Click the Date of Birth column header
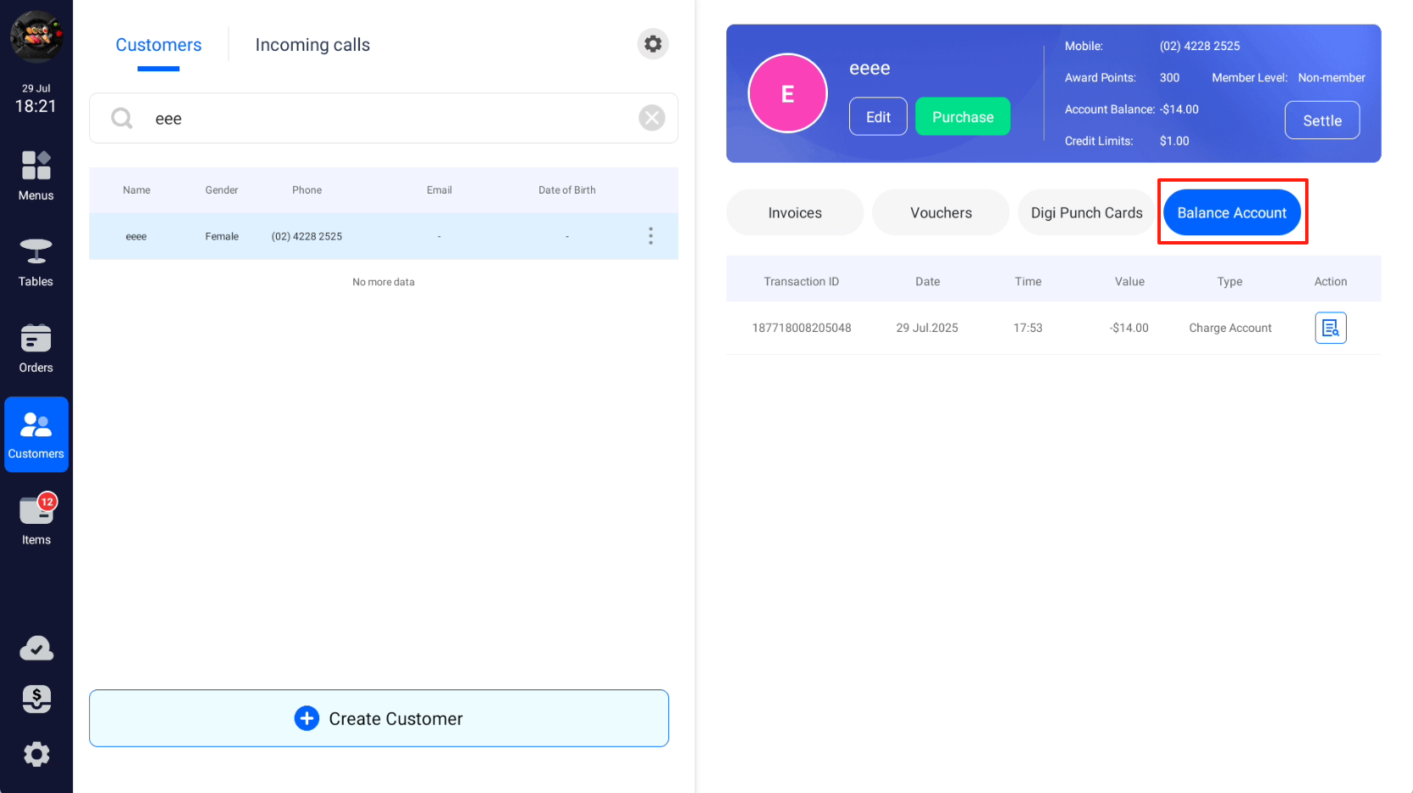1413x793 pixels. tap(566, 190)
